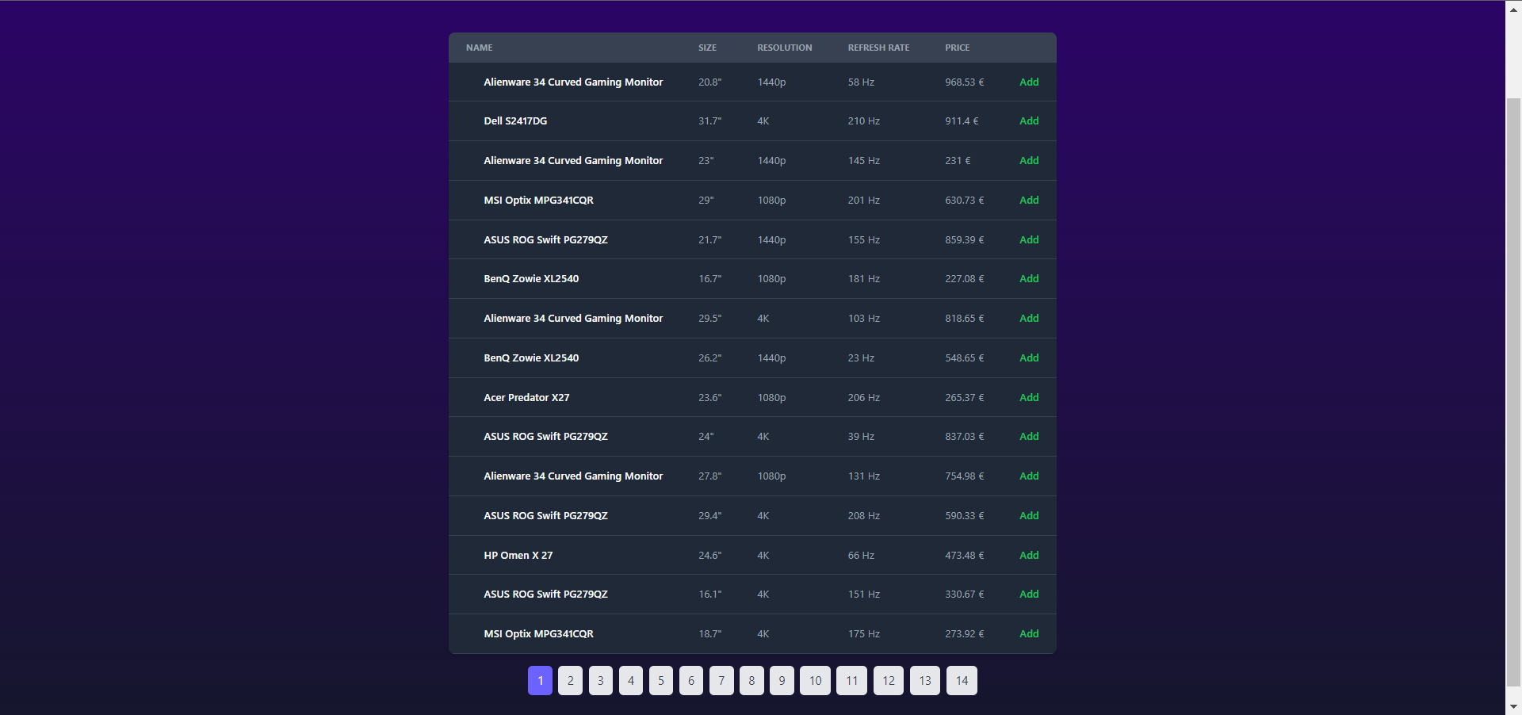
Task: Add the Alienware monitor priced 231 €
Action: [1028, 161]
